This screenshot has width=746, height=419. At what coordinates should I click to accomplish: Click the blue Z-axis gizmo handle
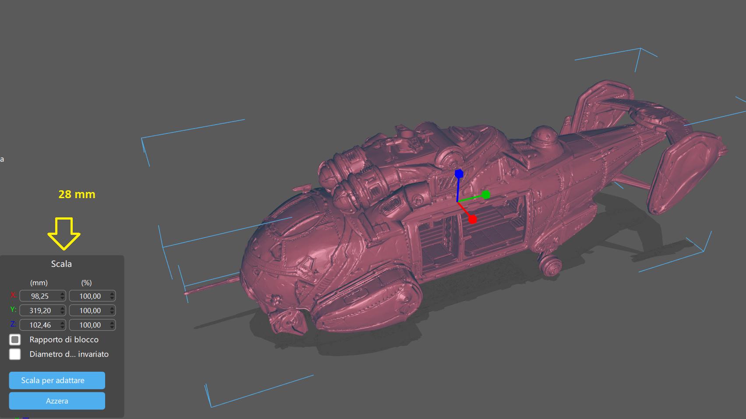pyautogui.click(x=459, y=174)
